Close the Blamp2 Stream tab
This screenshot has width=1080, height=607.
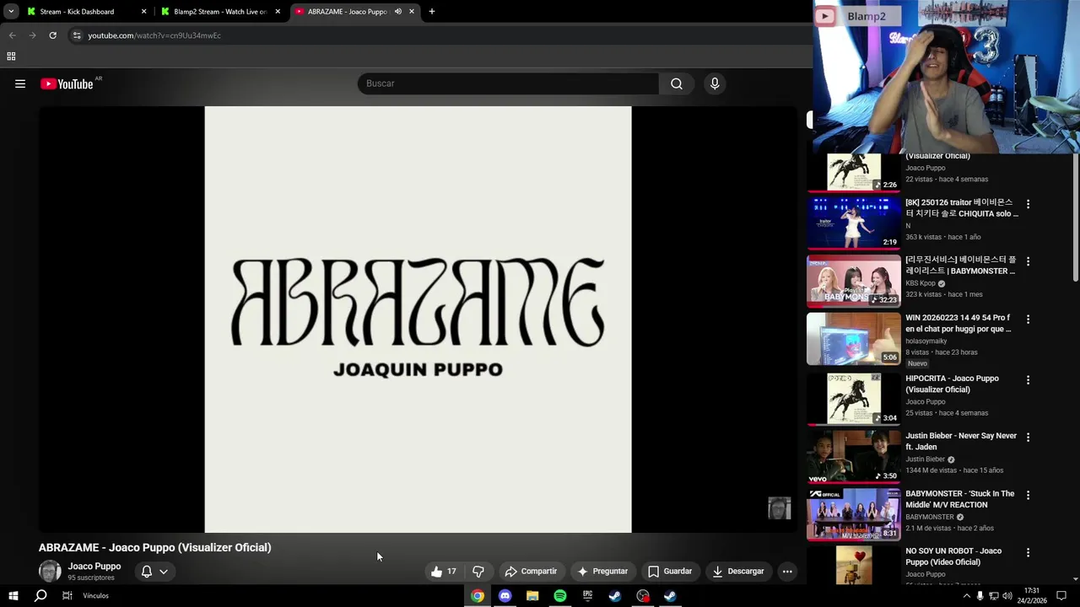pyautogui.click(x=278, y=12)
